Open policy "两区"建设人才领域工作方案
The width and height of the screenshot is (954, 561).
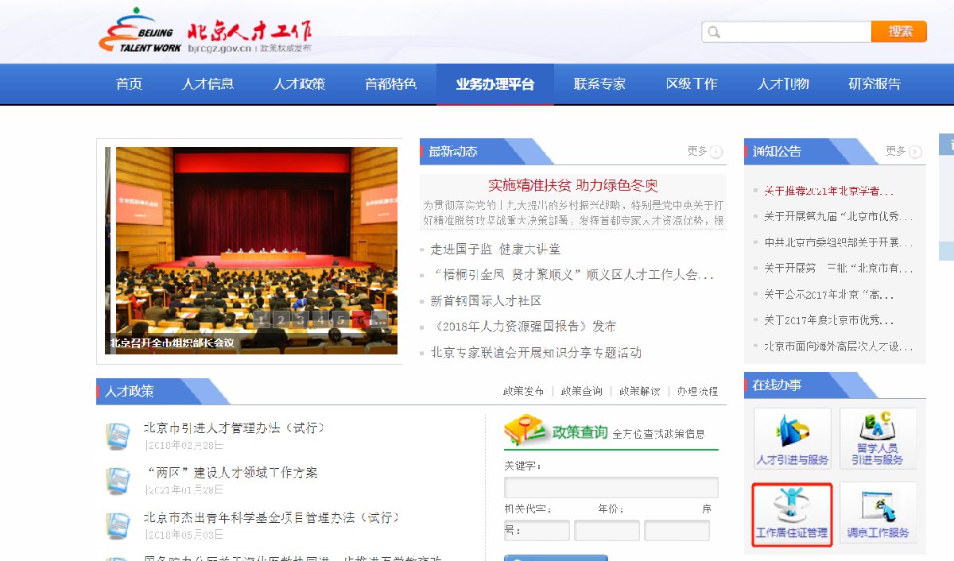coord(231,472)
